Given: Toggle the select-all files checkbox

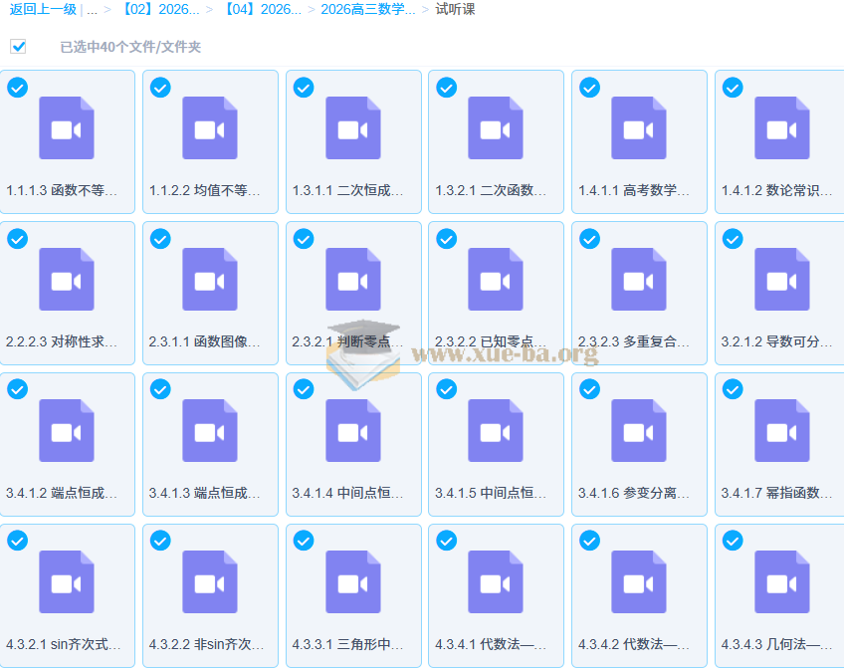Looking at the screenshot, I should click(x=18, y=47).
